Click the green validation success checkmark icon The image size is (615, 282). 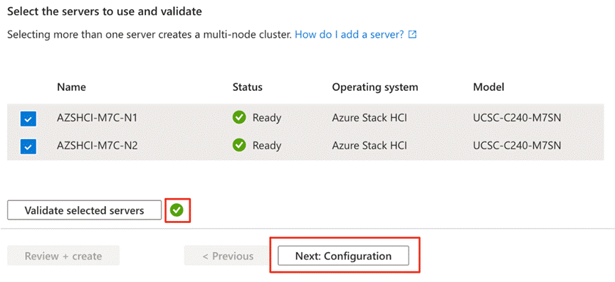[x=177, y=211]
